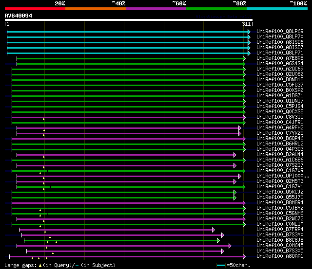The image size is (312, 269).
Task: Click the white query sequence bar
Action: tap(129, 20)
